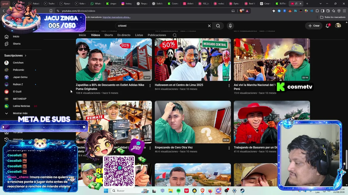Viewport: 348px width, 195px height.
Task: Start voice search with the microphone
Action: click(230, 26)
